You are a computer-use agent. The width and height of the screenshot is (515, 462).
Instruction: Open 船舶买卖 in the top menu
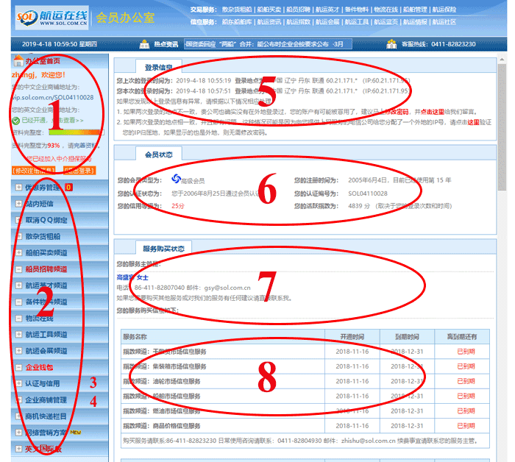269,10
